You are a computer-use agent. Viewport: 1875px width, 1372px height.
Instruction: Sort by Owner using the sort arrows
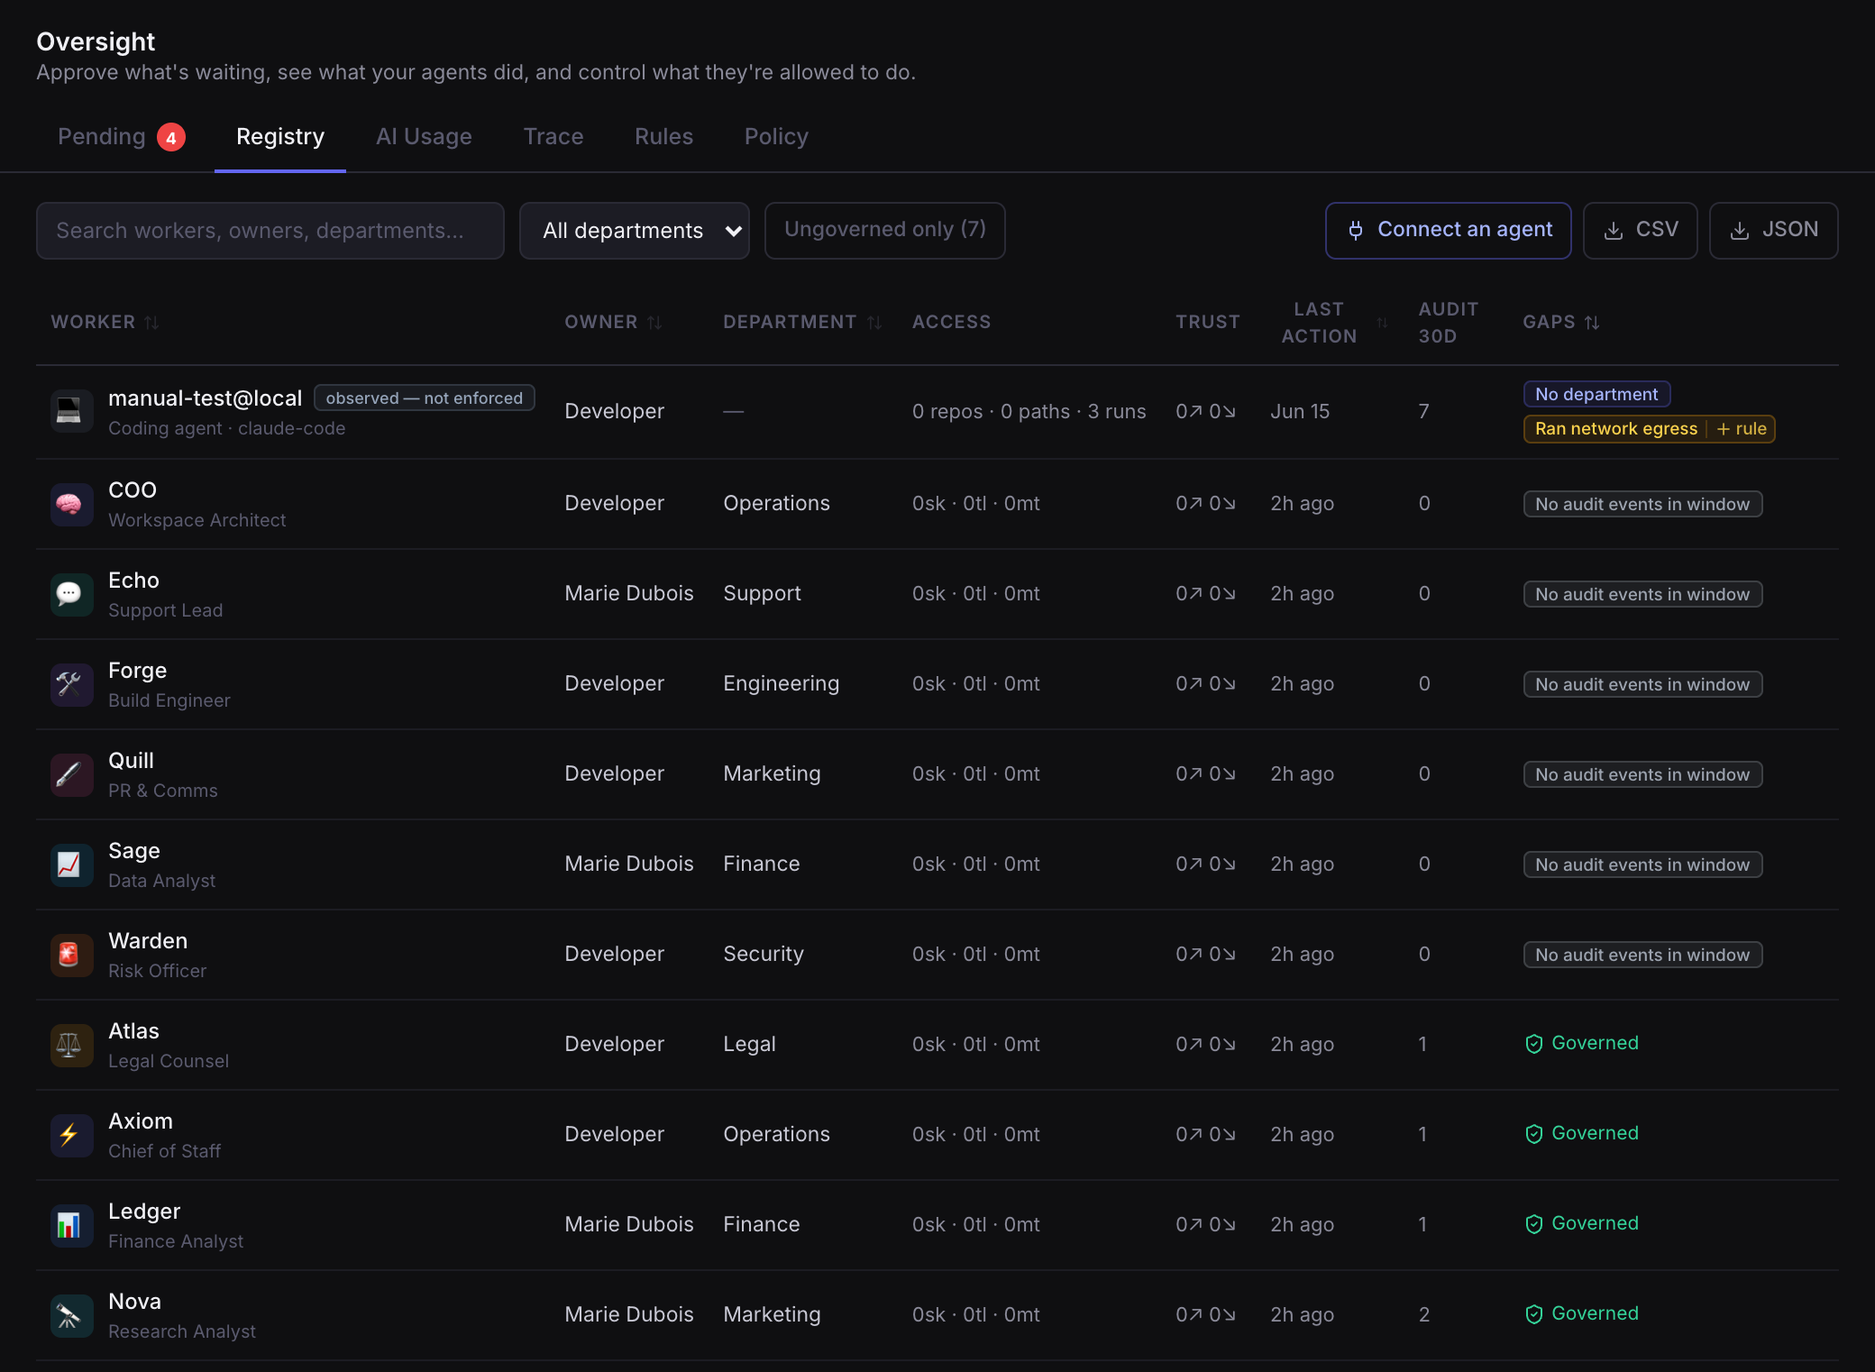(x=654, y=322)
